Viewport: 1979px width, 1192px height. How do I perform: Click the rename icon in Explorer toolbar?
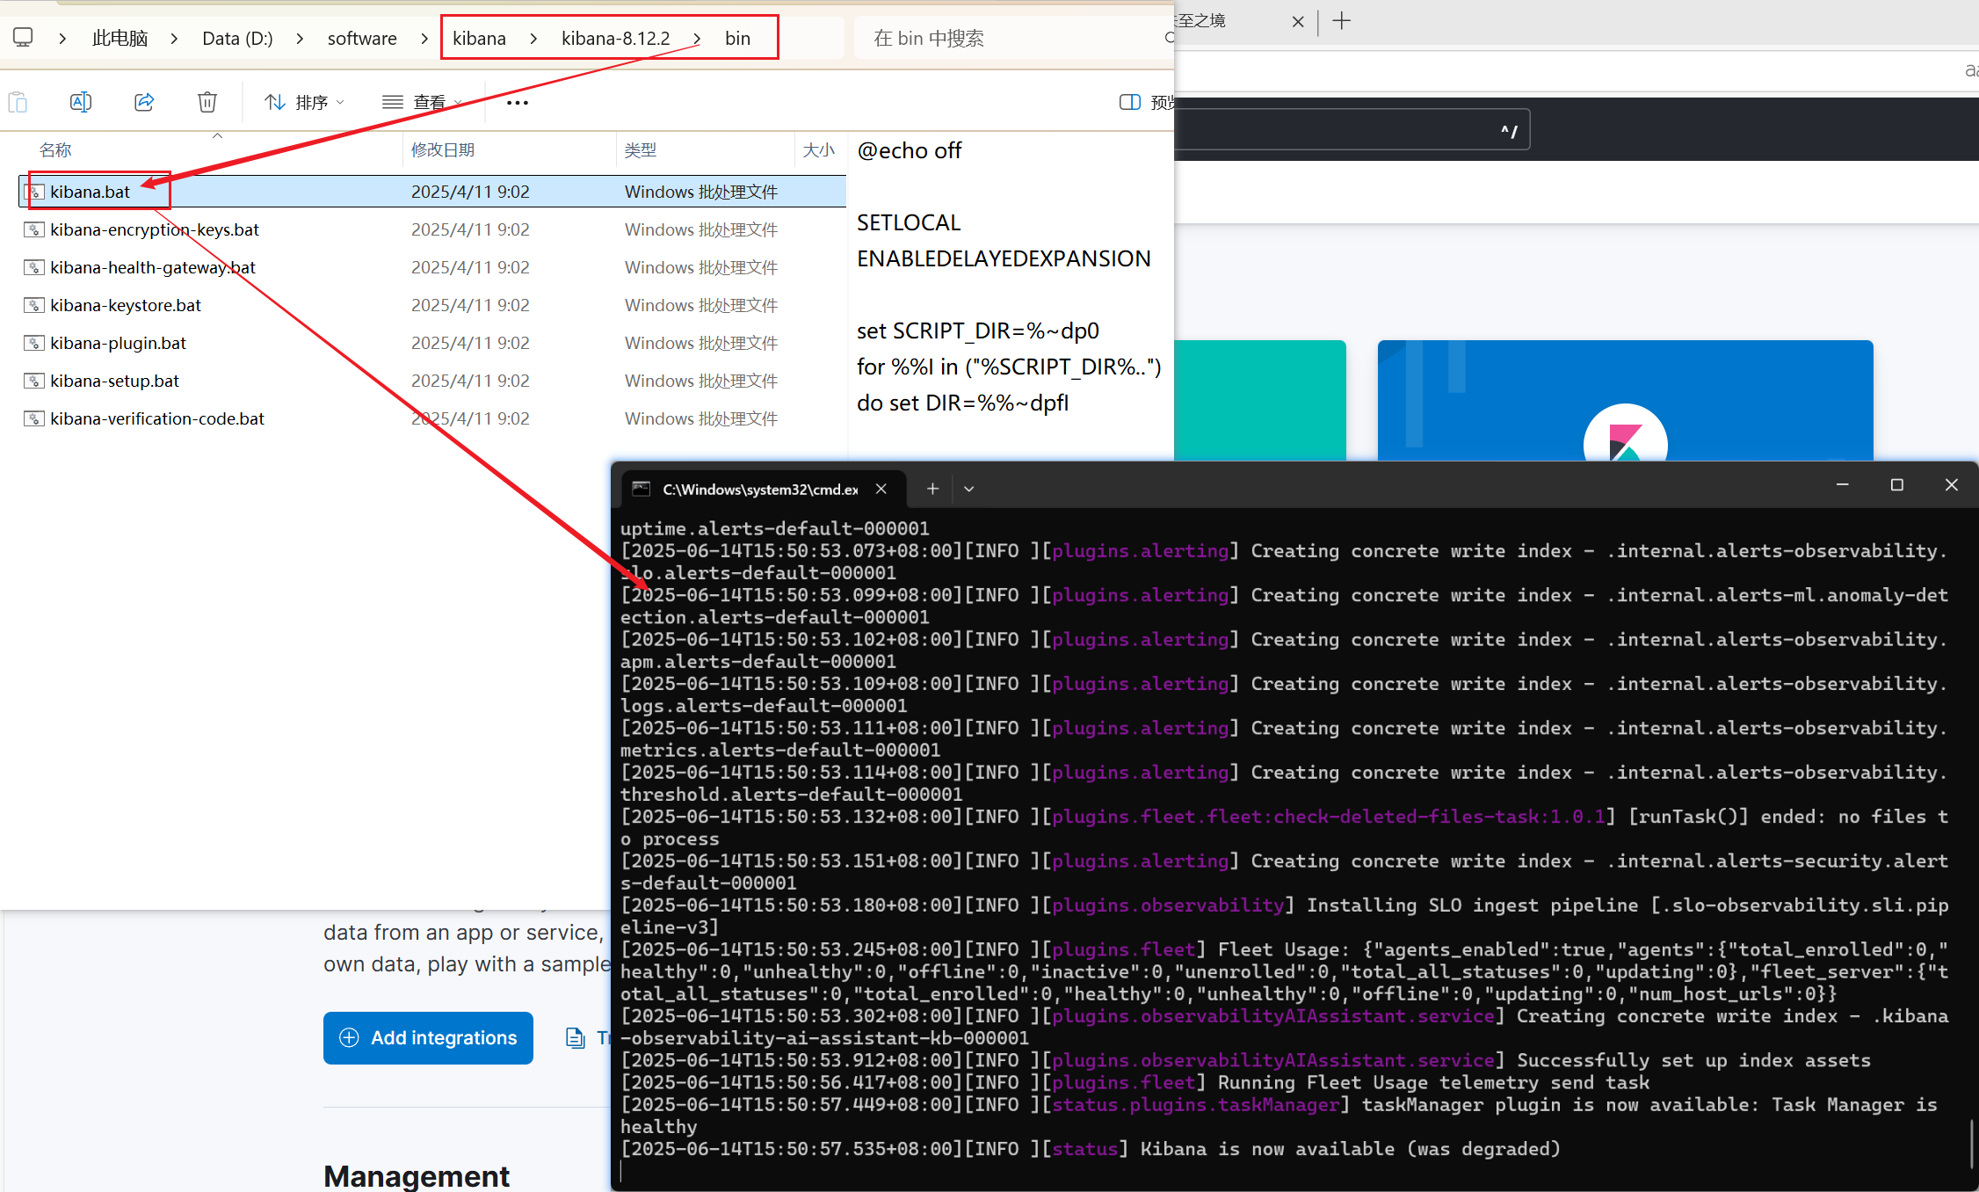(80, 103)
